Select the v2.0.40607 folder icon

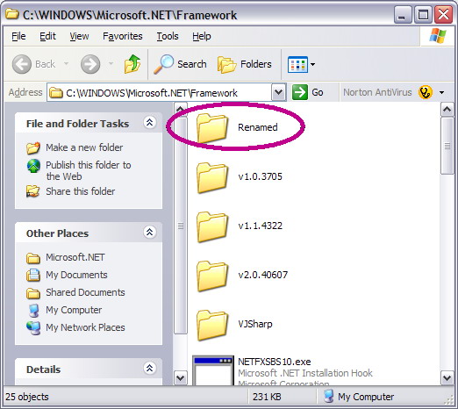(212, 276)
